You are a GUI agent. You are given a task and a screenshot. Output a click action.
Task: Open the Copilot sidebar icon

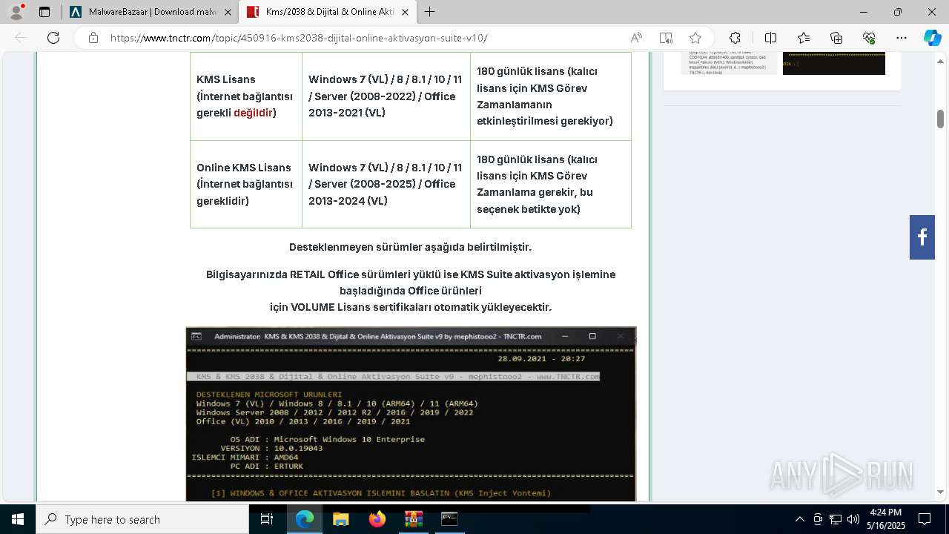click(x=932, y=38)
